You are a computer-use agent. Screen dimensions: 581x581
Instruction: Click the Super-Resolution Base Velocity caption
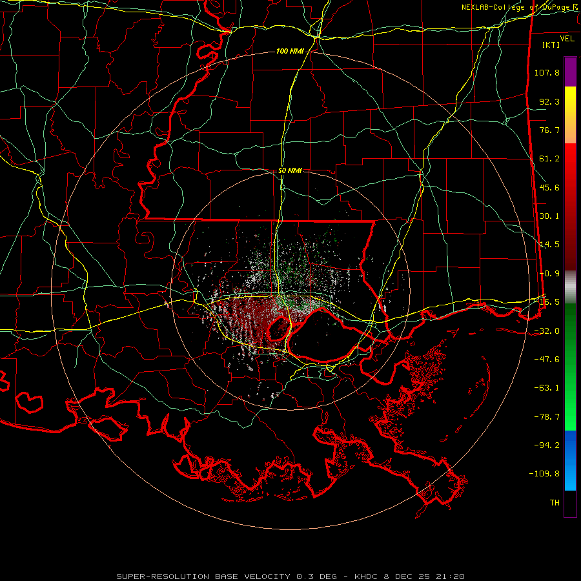coord(290,576)
